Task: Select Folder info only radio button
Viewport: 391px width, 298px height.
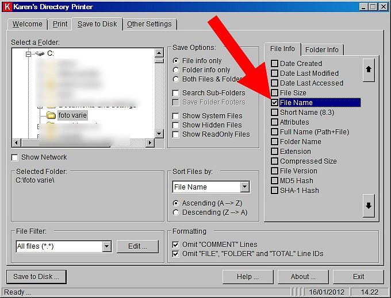Action: [x=176, y=70]
